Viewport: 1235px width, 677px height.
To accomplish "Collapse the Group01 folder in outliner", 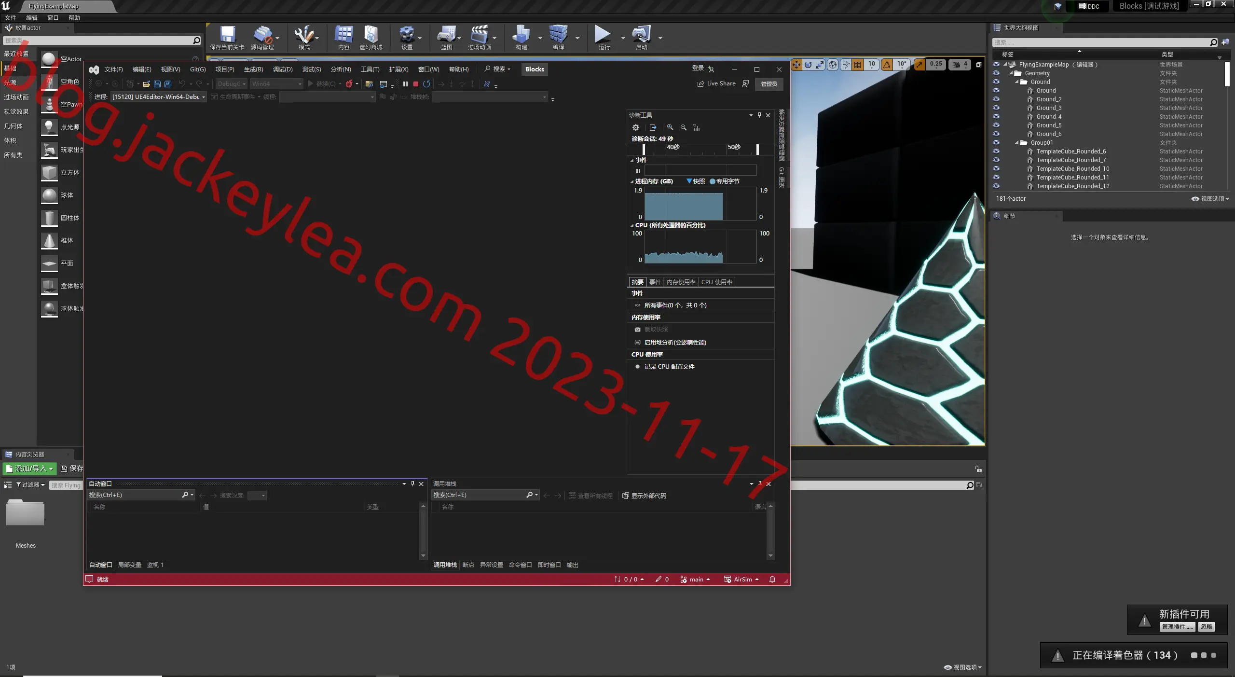I will pyautogui.click(x=1017, y=143).
